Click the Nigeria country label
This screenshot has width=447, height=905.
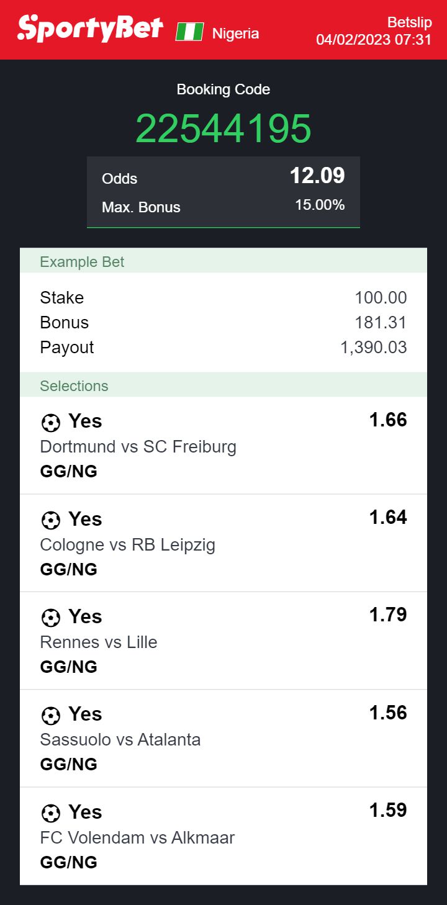(235, 34)
